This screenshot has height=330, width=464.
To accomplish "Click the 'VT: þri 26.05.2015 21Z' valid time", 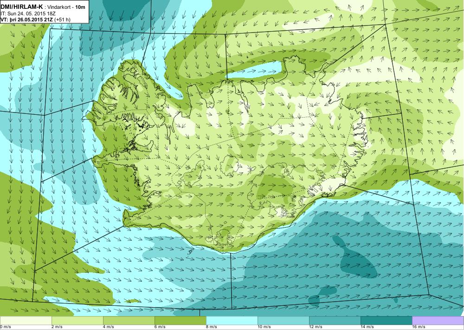I will pos(26,20).
